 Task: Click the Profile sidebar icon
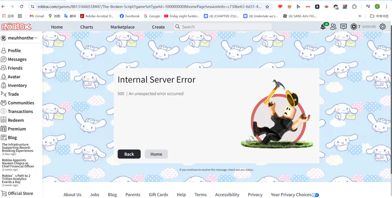3,50
